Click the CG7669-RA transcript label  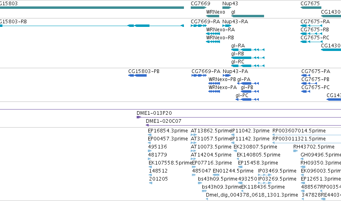click(x=205, y=22)
